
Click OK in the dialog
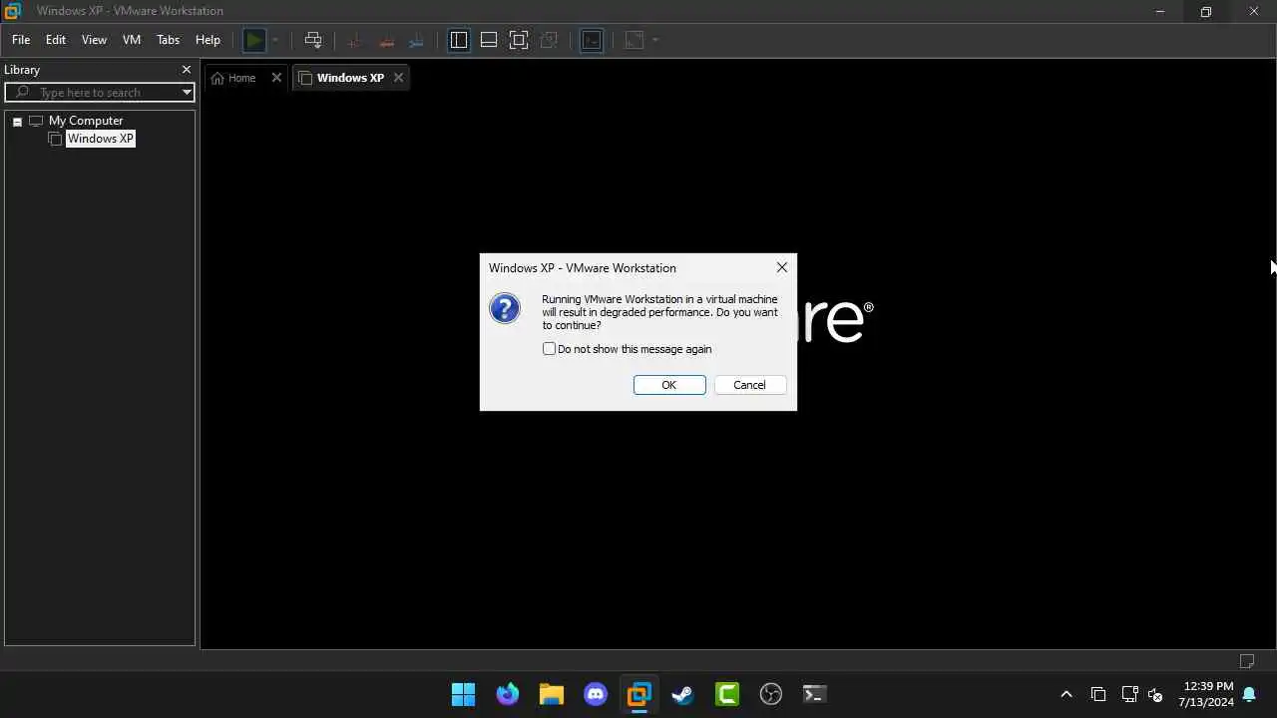coord(669,385)
